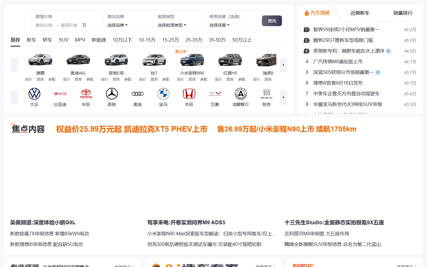The height and width of the screenshot is (267, 427).
Task: Open 钛7 参配 specs link
Action: click(166, 79)
